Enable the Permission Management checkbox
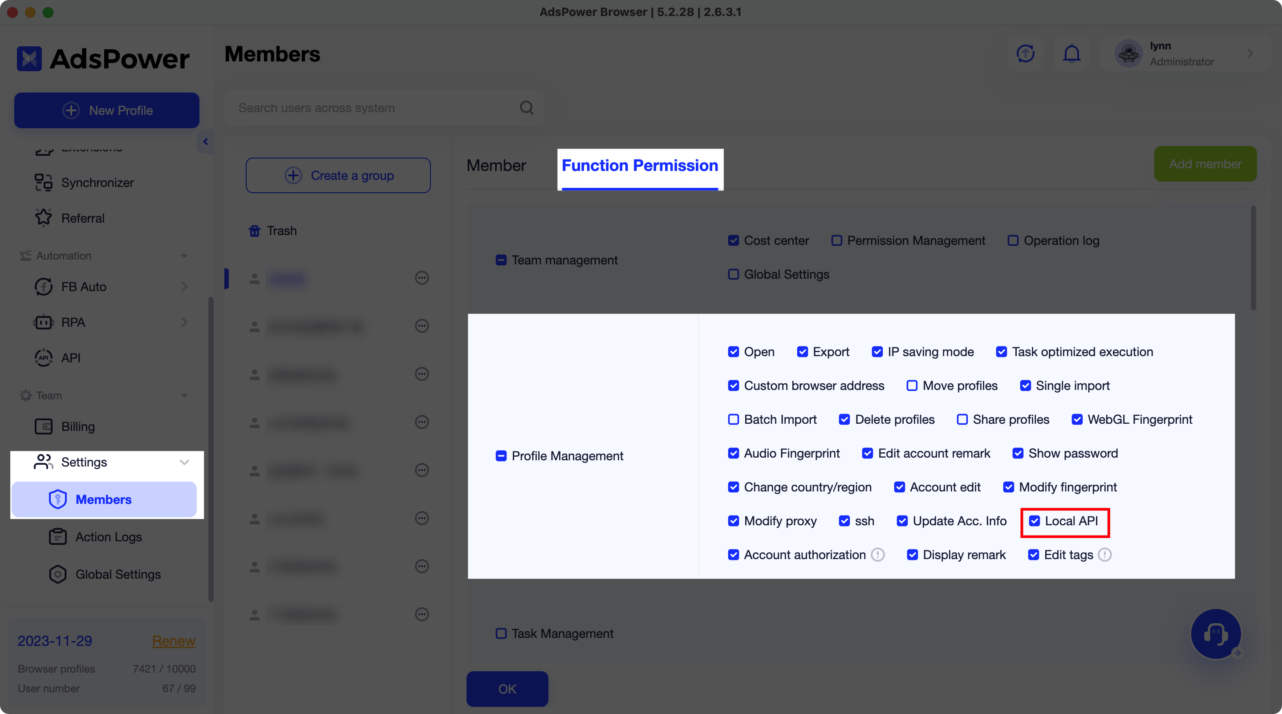 click(836, 240)
